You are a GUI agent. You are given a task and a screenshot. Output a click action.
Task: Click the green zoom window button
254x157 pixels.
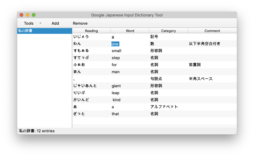(x=34, y=15)
